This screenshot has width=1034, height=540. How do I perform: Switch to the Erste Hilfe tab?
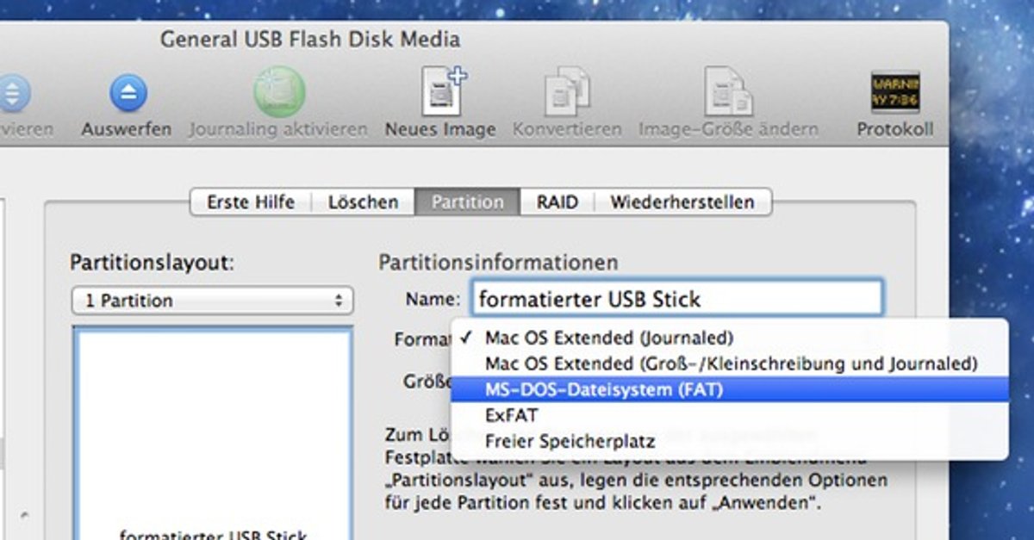(x=251, y=202)
